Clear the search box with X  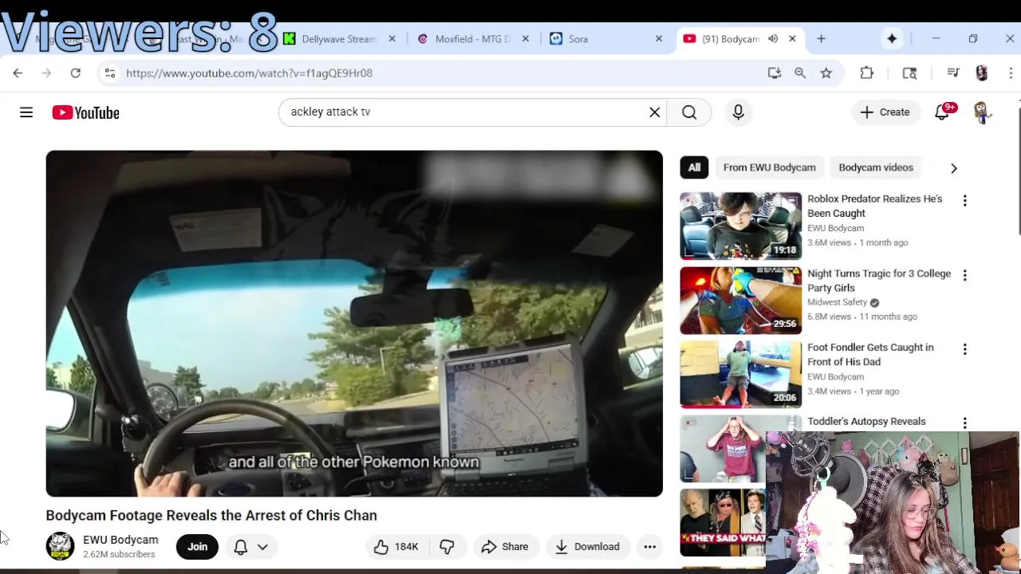(655, 112)
